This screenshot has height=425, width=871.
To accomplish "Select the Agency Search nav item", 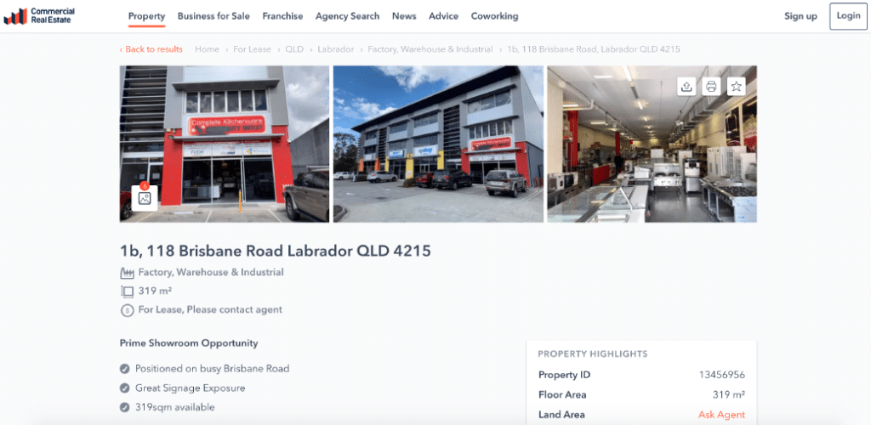I will click(x=347, y=16).
